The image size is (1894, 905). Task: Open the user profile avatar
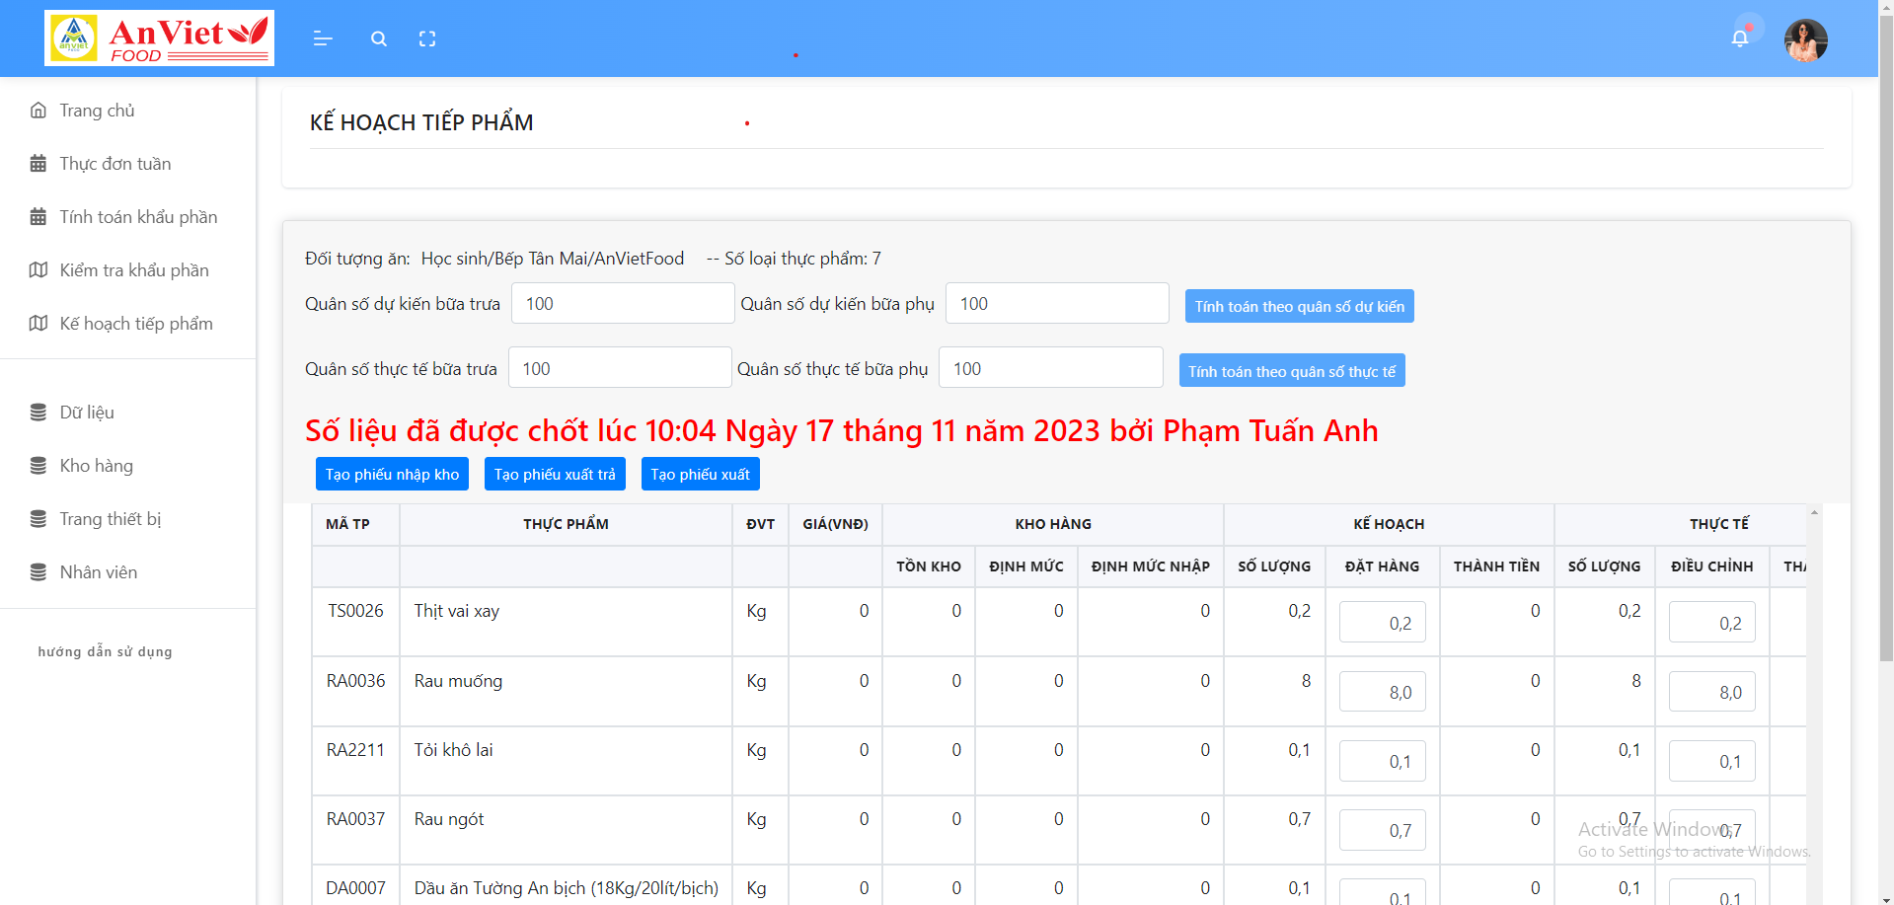click(1806, 39)
